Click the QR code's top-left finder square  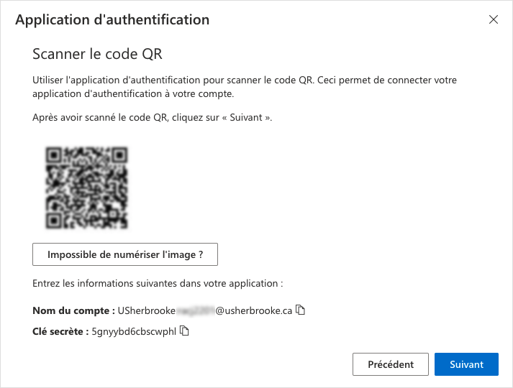[x=54, y=155]
